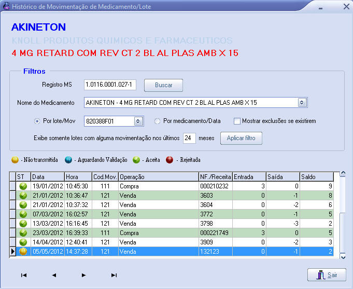Viewport: 353px width, 289px height.
Task: Select date cell 07/03/2012
Action: point(48,214)
